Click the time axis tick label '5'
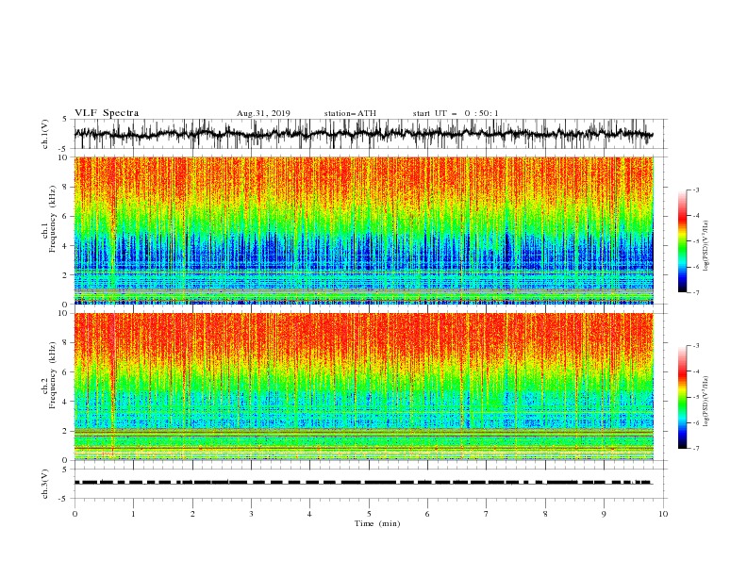The image size is (747, 577). 369,514
